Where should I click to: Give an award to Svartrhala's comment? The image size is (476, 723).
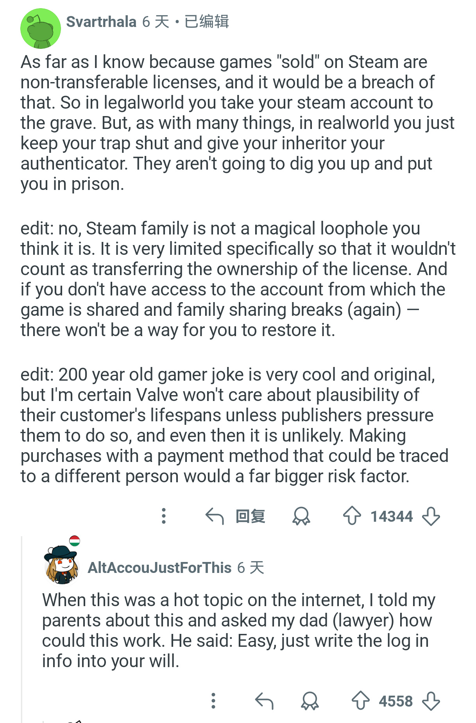coord(301,516)
